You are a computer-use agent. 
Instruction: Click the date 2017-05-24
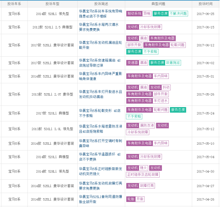tap(205, 113)
